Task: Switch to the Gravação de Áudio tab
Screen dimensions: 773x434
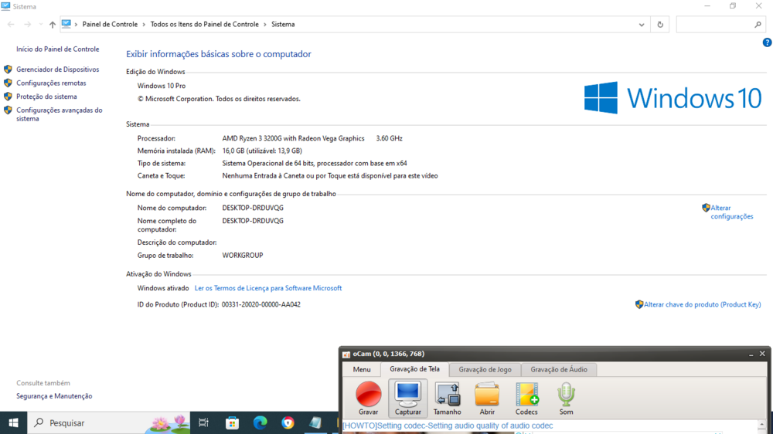Action: coord(558,370)
